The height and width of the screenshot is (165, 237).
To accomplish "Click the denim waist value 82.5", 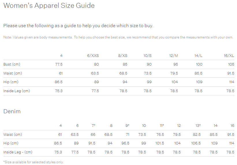I will (197, 135).
